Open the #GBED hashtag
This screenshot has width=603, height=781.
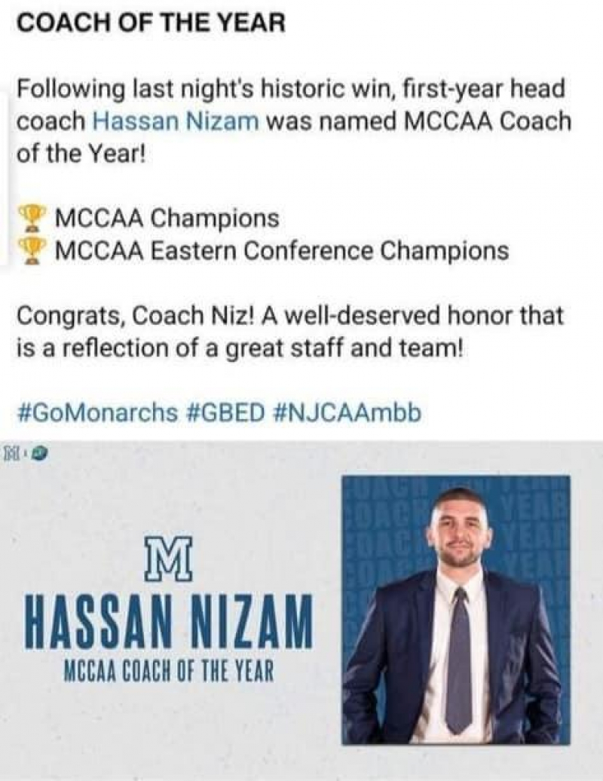pyautogui.click(x=227, y=412)
